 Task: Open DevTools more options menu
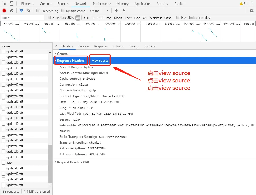point(252,4)
